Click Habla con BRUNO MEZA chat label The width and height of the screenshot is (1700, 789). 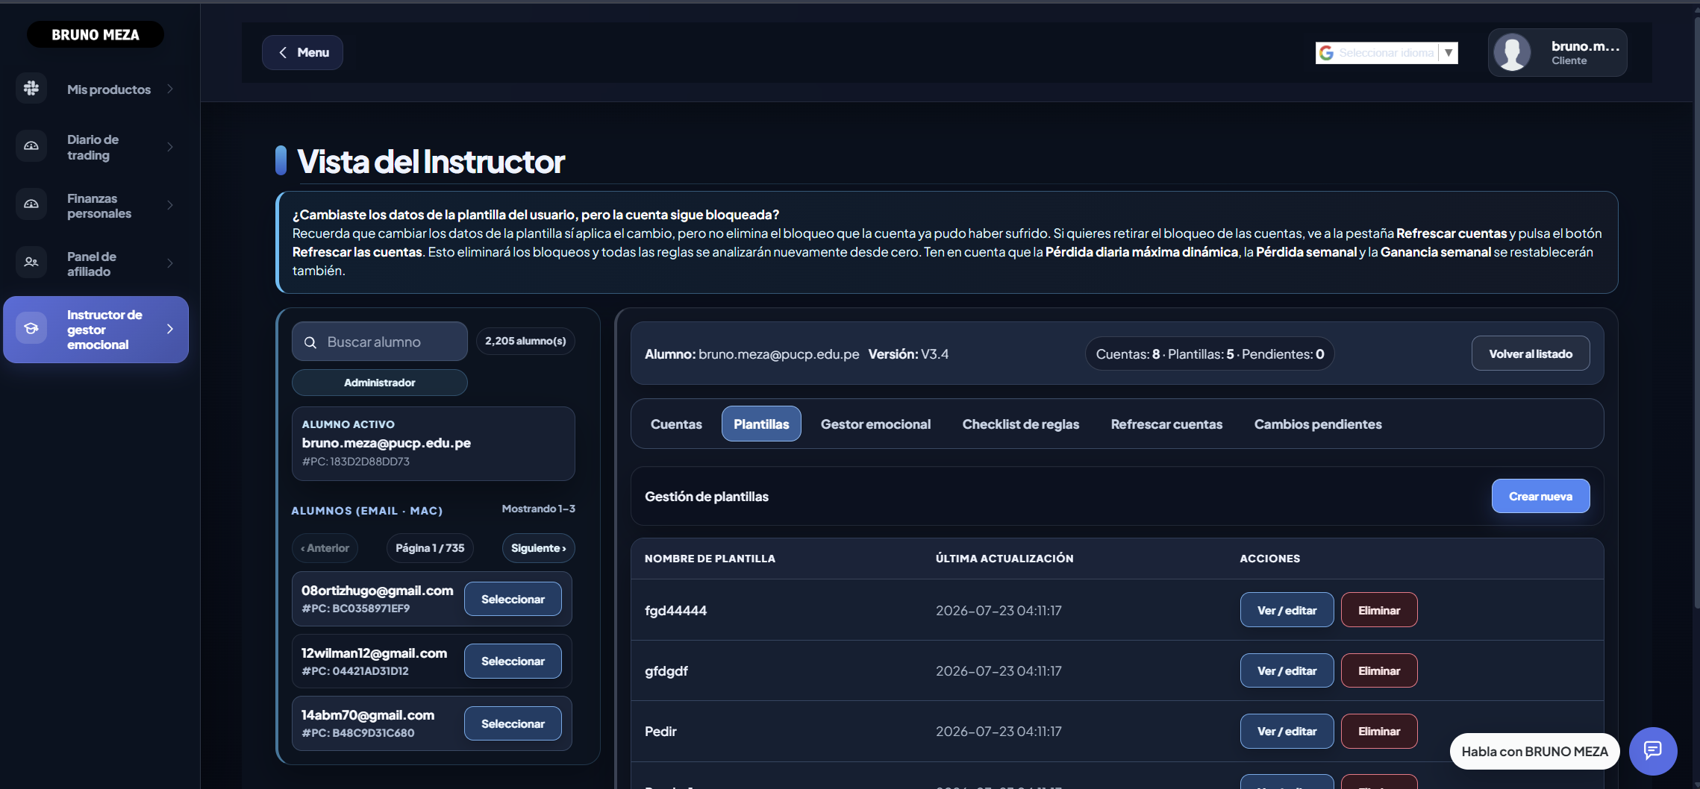point(1534,751)
